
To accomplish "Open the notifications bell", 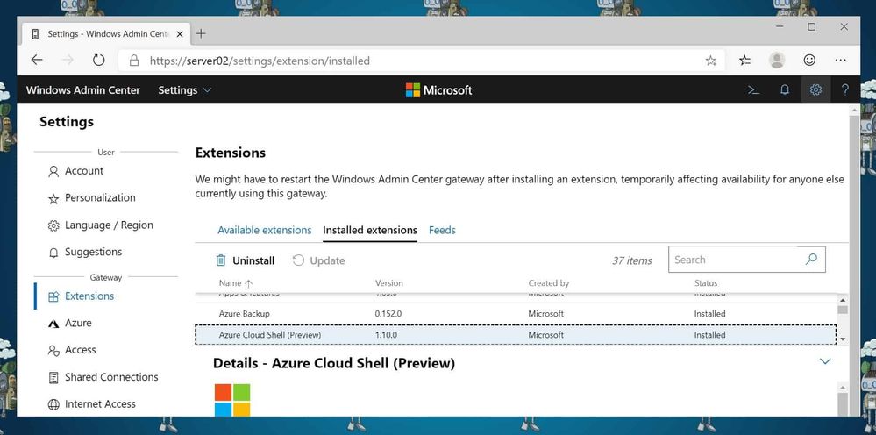I will point(785,89).
